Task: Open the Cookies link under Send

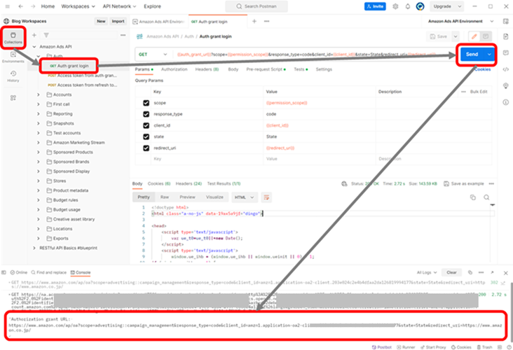Action: pos(483,69)
